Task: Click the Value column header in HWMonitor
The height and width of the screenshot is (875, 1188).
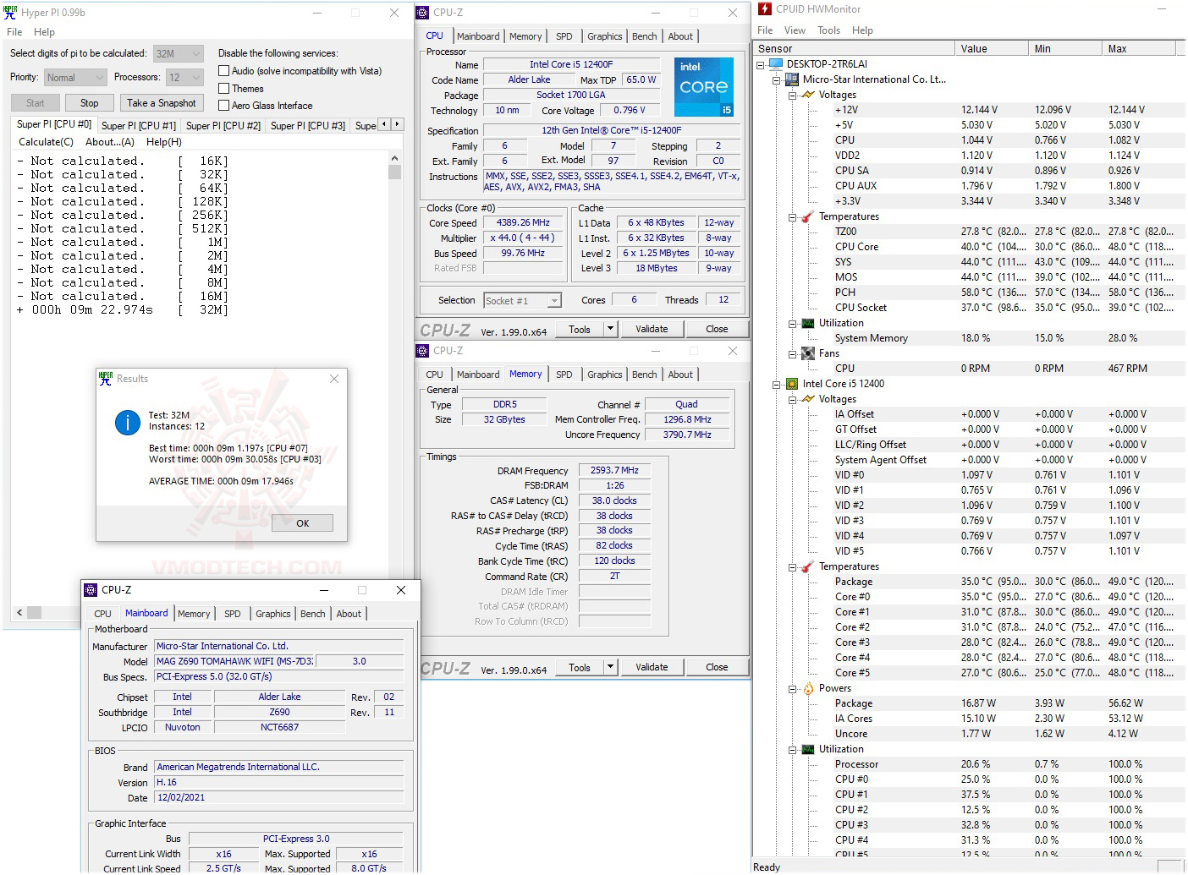Action: [x=992, y=49]
